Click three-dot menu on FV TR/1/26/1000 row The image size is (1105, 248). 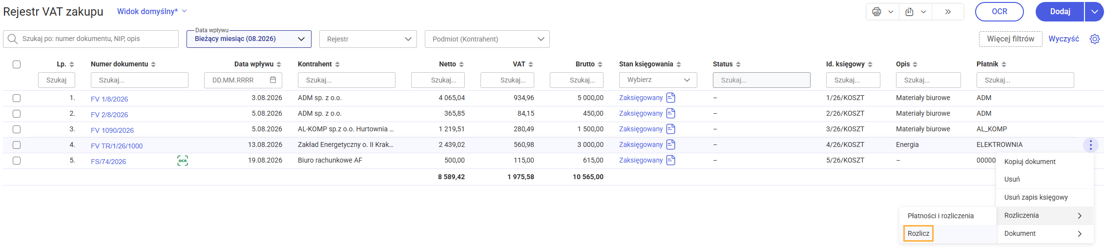click(x=1091, y=145)
